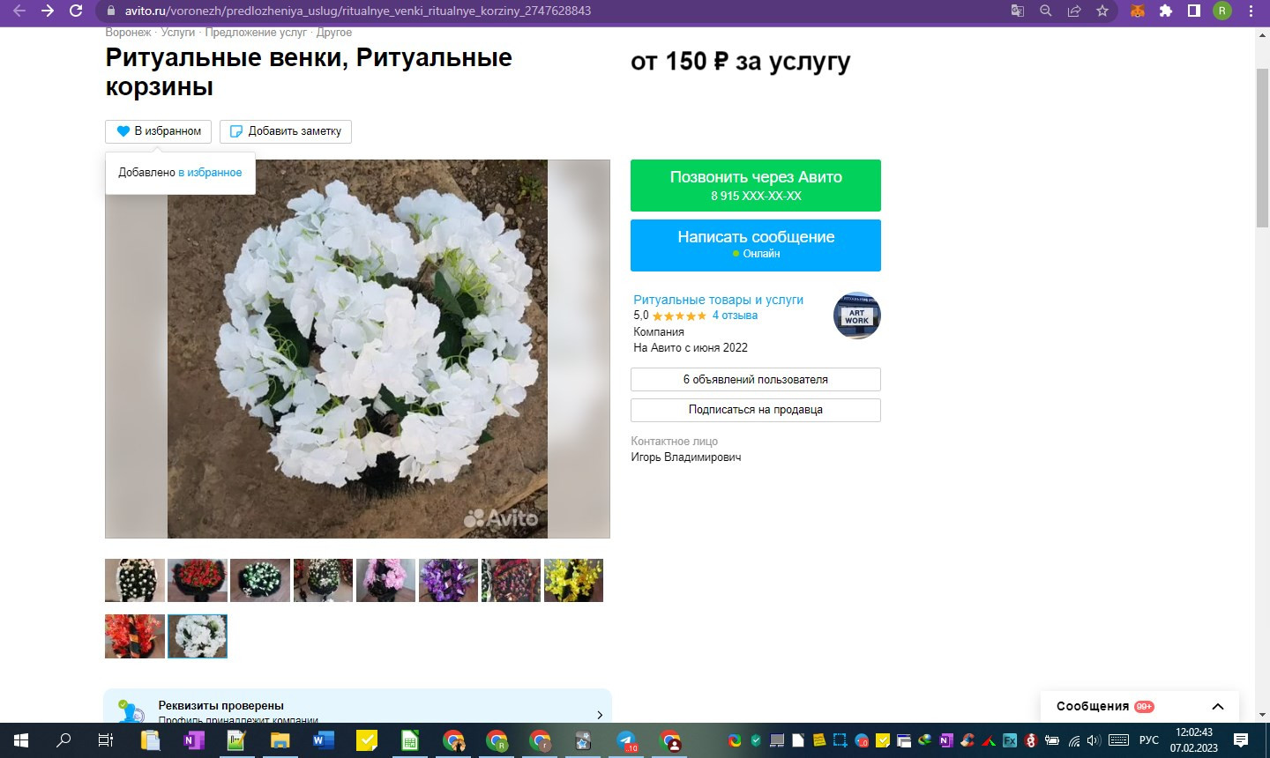The width and height of the screenshot is (1270, 758).
Task: Add a note to this listing
Action: pos(286,131)
